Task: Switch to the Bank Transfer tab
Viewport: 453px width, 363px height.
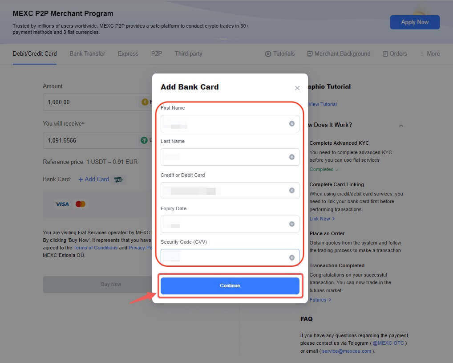Action: pos(87,53)
